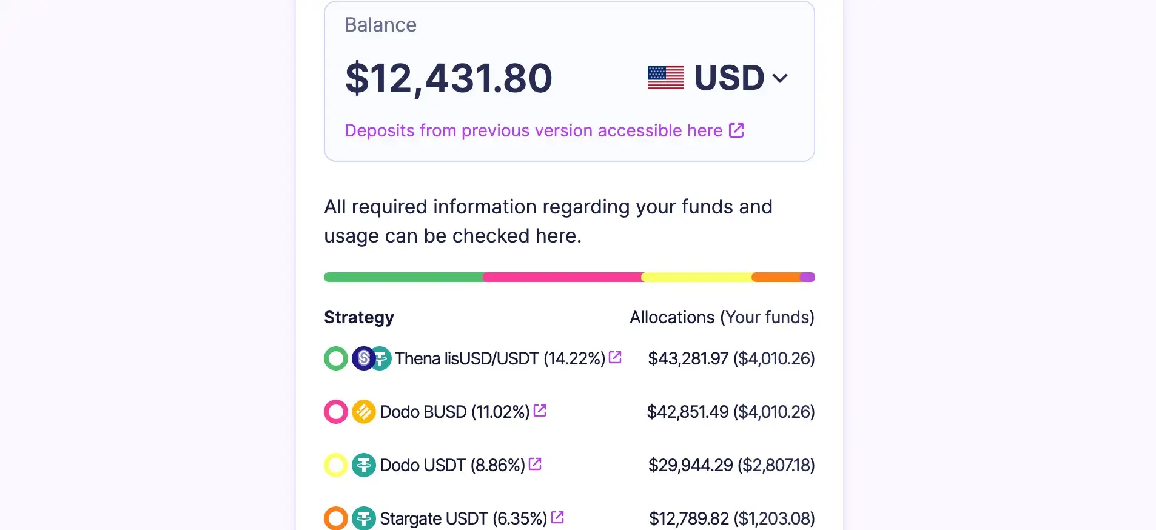Click the $12,431.80 balance amount
This screenshot has width=1156, height=530.
coord(448,78)
